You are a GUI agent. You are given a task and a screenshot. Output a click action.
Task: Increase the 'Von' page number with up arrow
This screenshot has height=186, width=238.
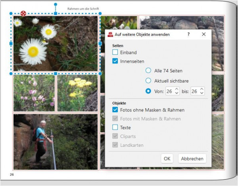[177, 89]
